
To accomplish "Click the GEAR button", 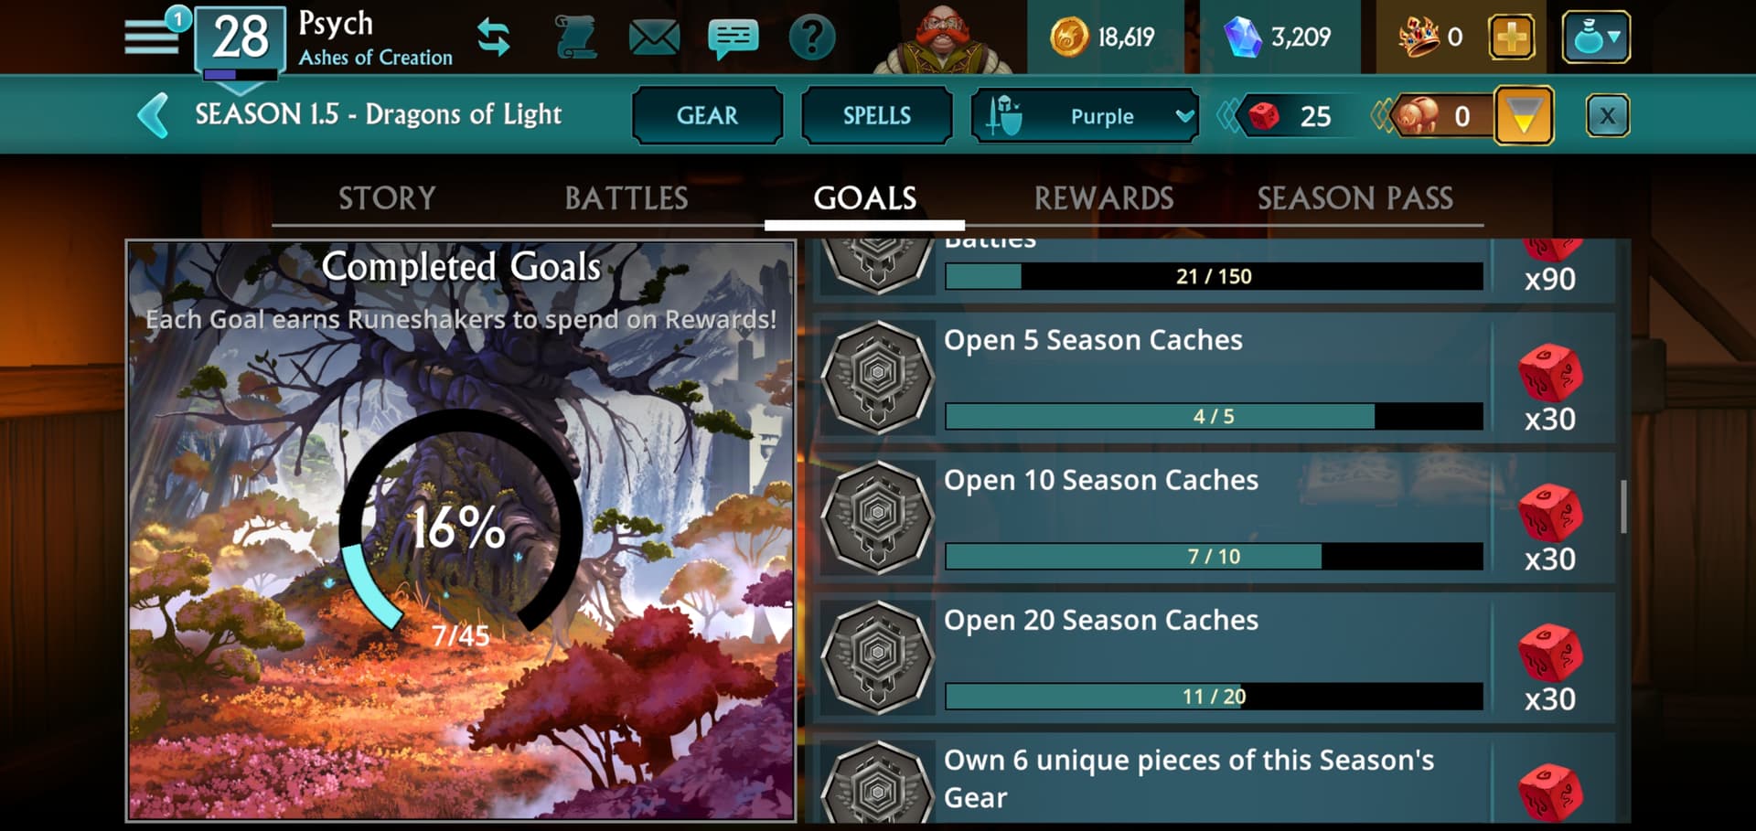I will tap(707, 116).
